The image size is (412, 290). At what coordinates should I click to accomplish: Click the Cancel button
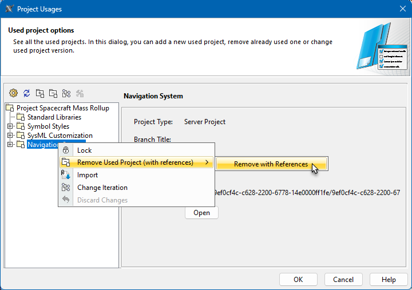click(x=343, y=280)
